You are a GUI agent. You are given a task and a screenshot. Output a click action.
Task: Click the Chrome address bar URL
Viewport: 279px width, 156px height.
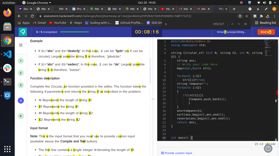tap(117, 16)
